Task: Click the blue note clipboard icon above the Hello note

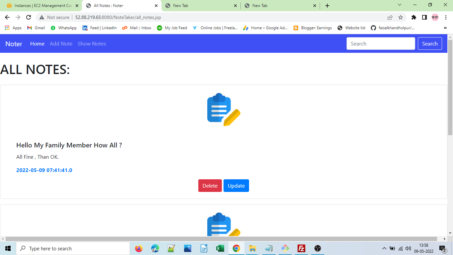Action: click(224, 110)
